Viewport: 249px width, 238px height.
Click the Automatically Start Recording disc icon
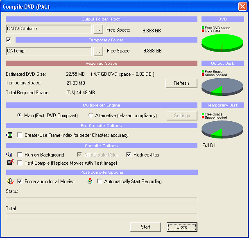[x=90, y=181]
